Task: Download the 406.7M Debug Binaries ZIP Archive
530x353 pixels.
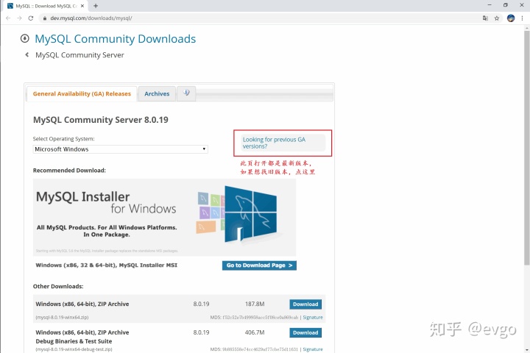Action: 305,332
